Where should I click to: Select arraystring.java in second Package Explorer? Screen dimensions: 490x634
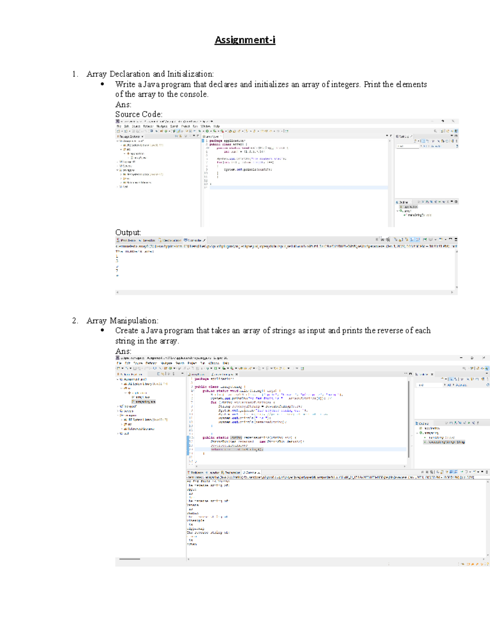tap(144, 402)
